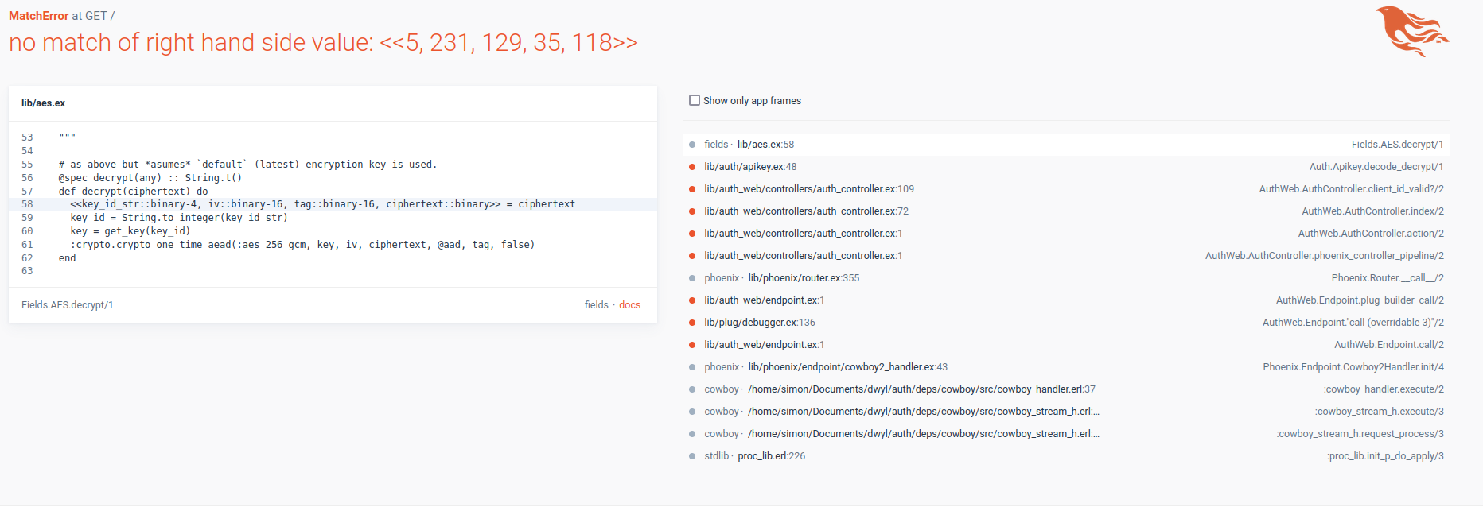Viewport: 1483px width, 511px height.
Task: Open the lib/plug/debugger.ex:136 frame
Action: point(1066,323)
